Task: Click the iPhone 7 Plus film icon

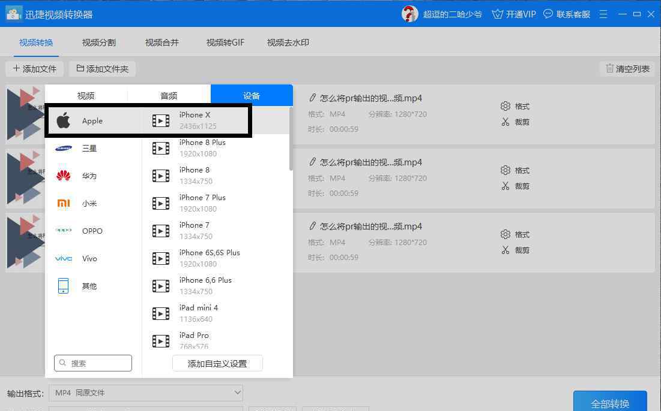Action: [161, 203]
